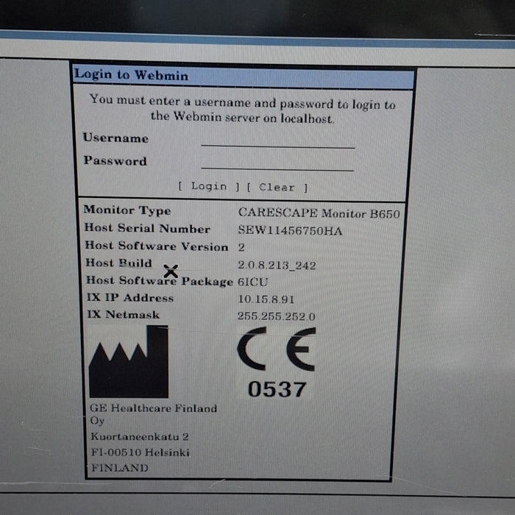Viewport: 515px width, 515px height.
Task: Click the Host Software Version label
Action: pos(156,246)
